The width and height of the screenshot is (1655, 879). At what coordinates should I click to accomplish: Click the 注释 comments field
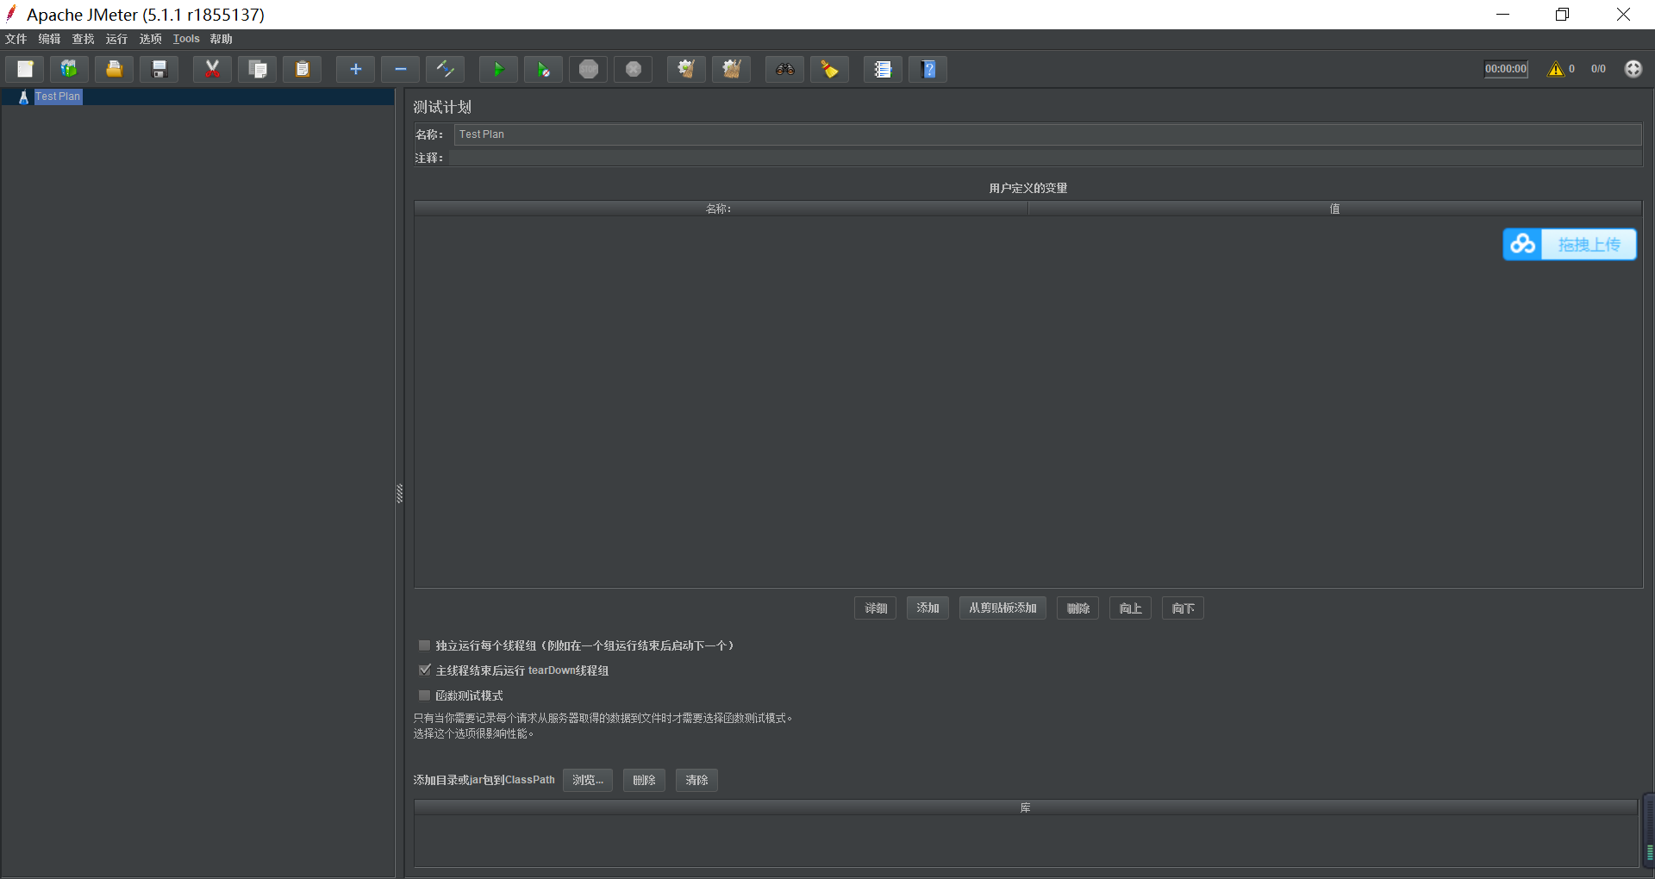pyautogui.click(x=1045, y=158)
